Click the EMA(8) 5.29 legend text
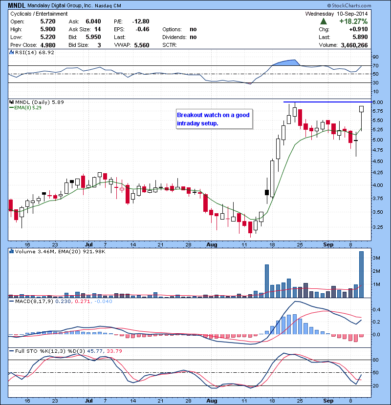Screen dimensions: 391x405 pyautogui.click(x=28, y=108)
